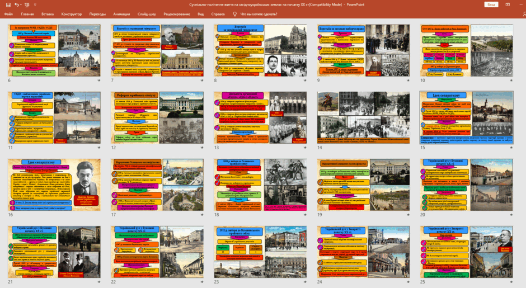Go to the Переходы ribbon tab
526x288 pixels.
[97, 14]
